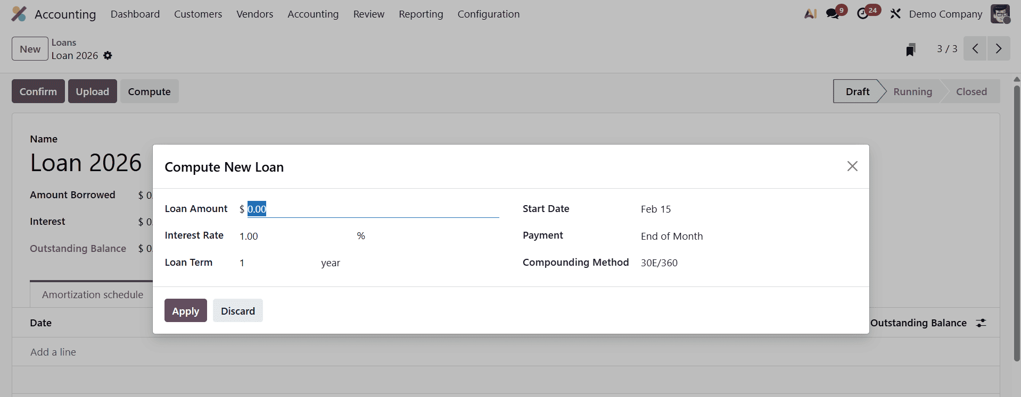
Task: Click the page vertical scrollbar
Action: 1017,223
